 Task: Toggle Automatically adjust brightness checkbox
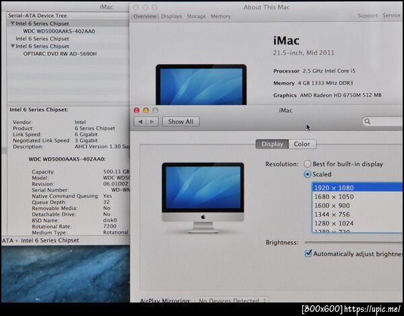(308, 253)
